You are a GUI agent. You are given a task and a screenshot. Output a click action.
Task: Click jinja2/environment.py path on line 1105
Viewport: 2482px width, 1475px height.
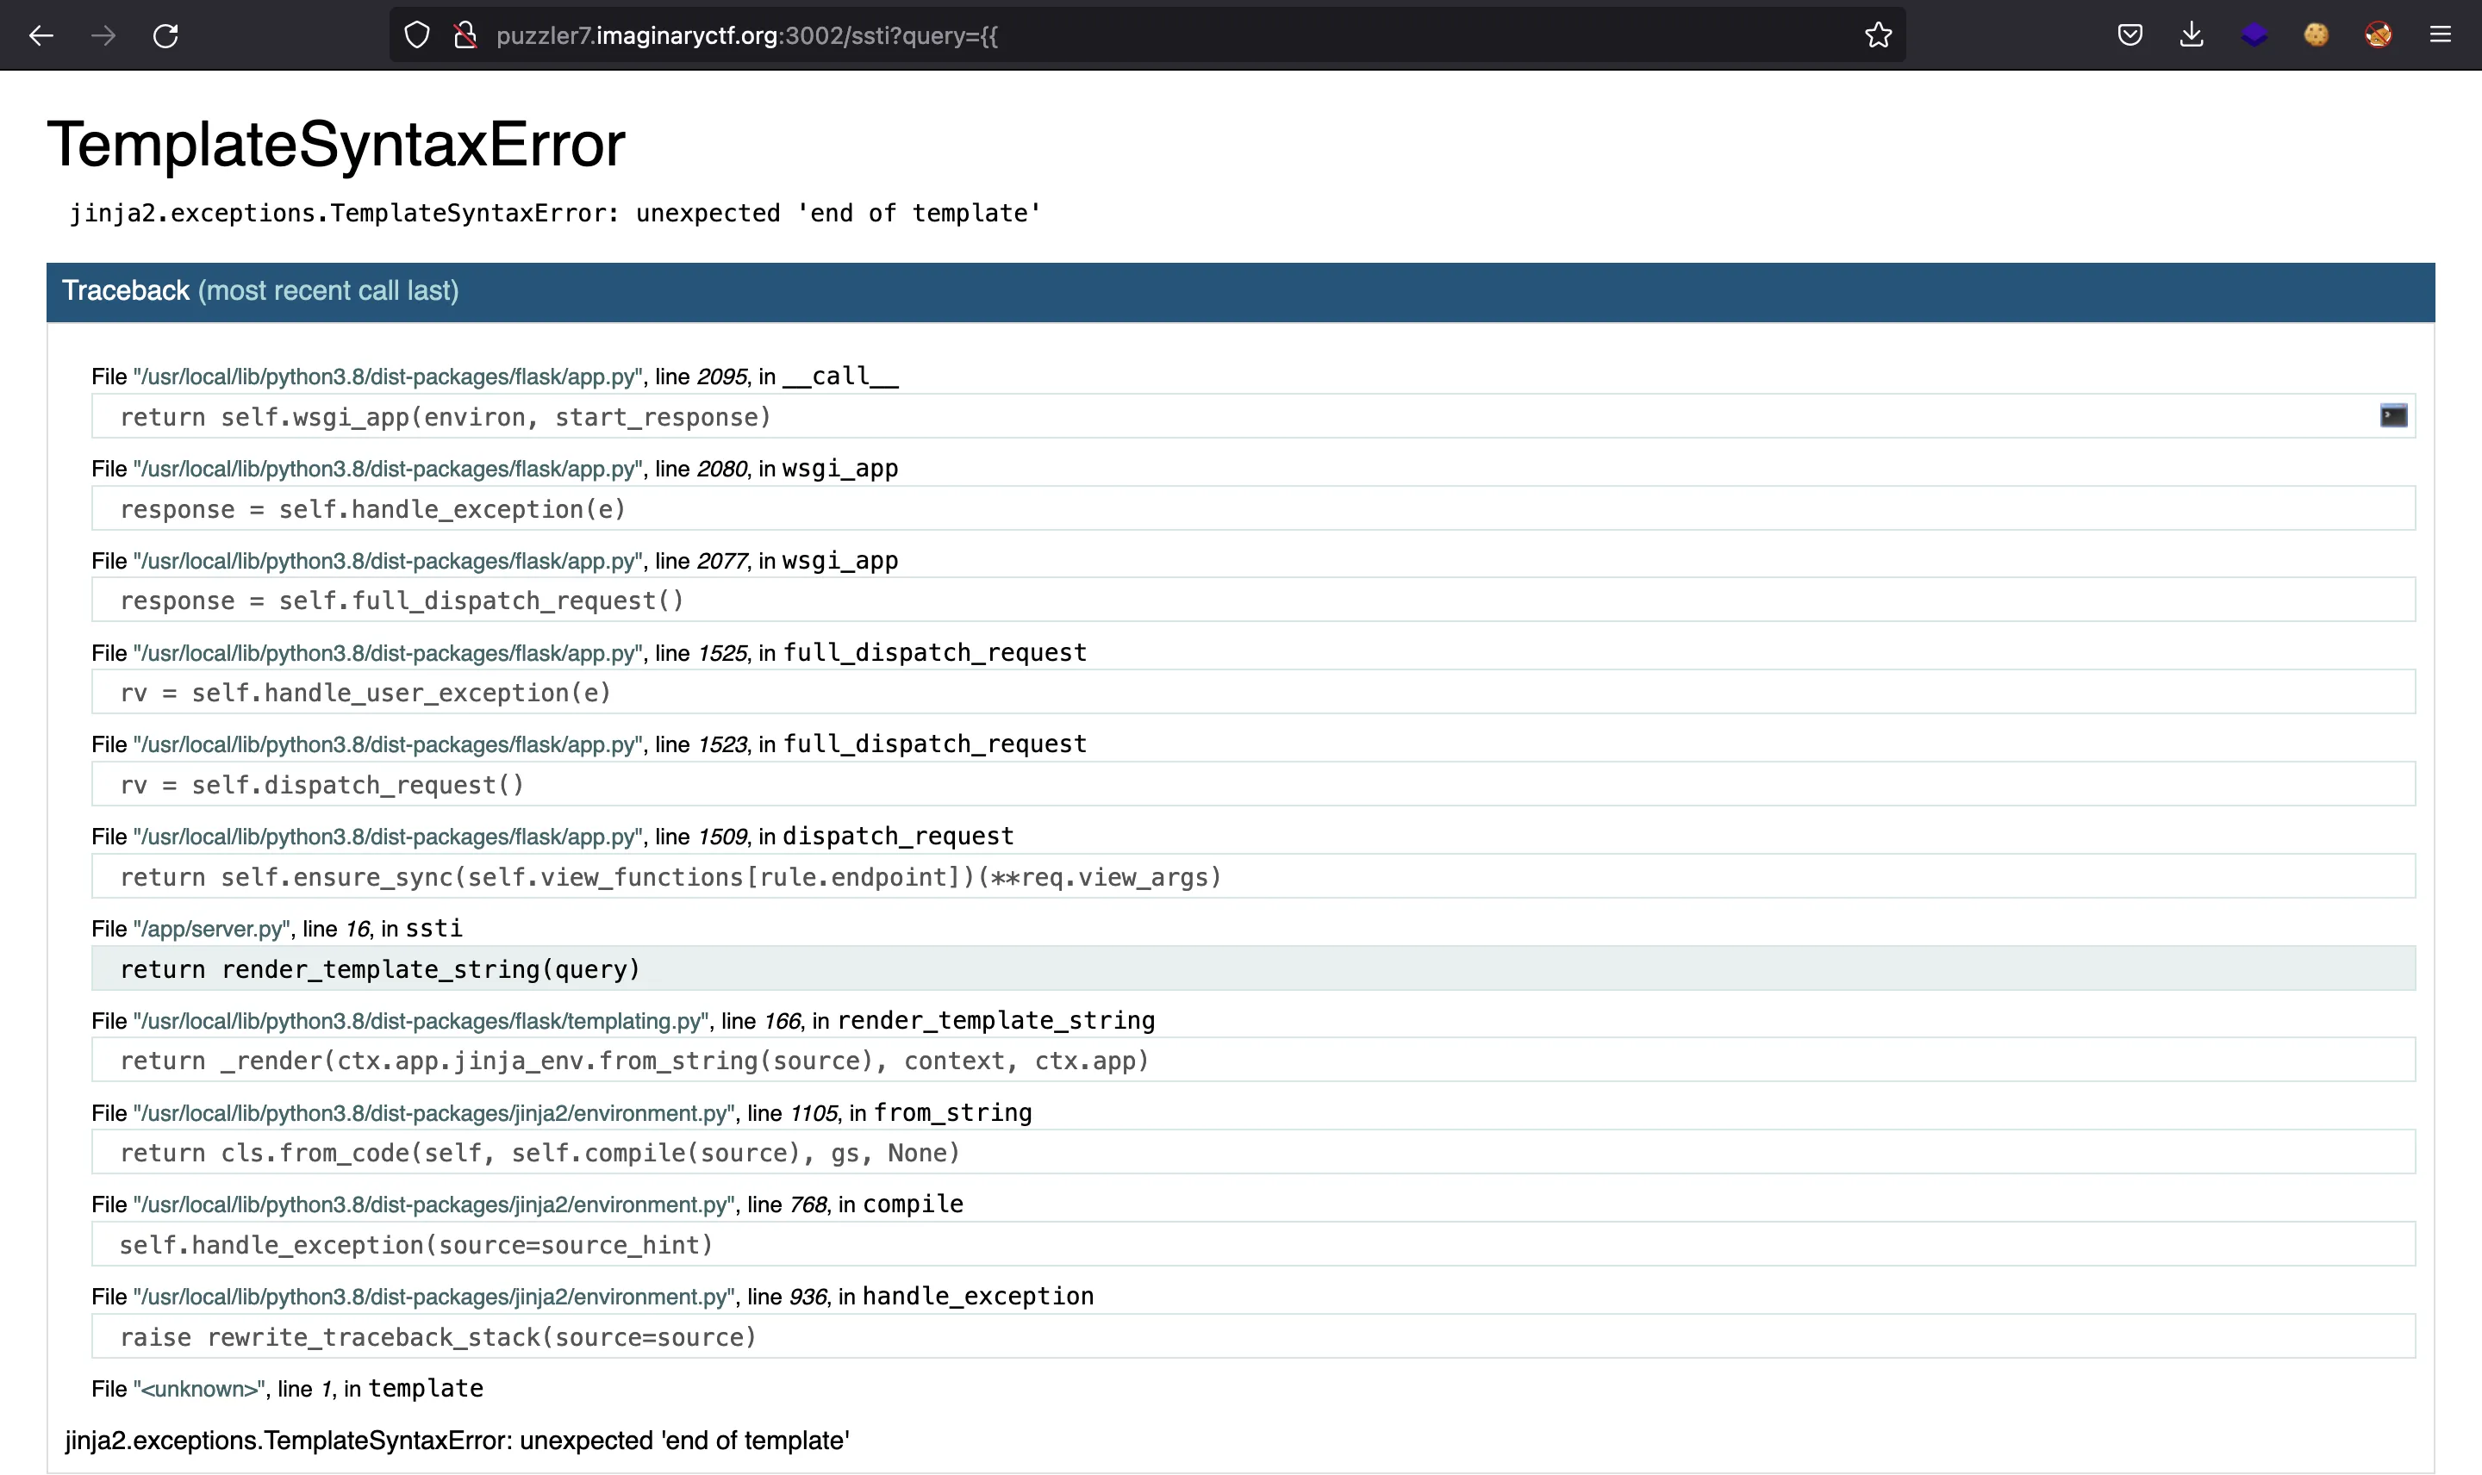[434, 1113]
